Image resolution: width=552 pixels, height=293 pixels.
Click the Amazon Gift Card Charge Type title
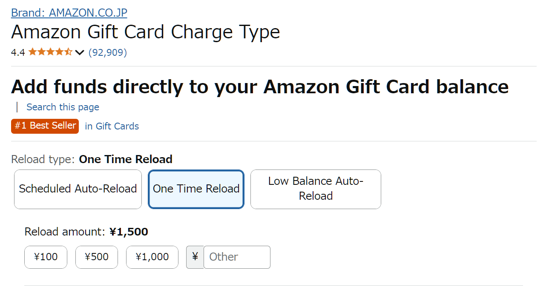[x=146, y=32]
